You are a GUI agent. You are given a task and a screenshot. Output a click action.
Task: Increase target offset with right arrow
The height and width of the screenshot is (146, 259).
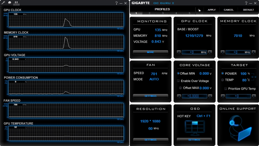coord(254,96)
